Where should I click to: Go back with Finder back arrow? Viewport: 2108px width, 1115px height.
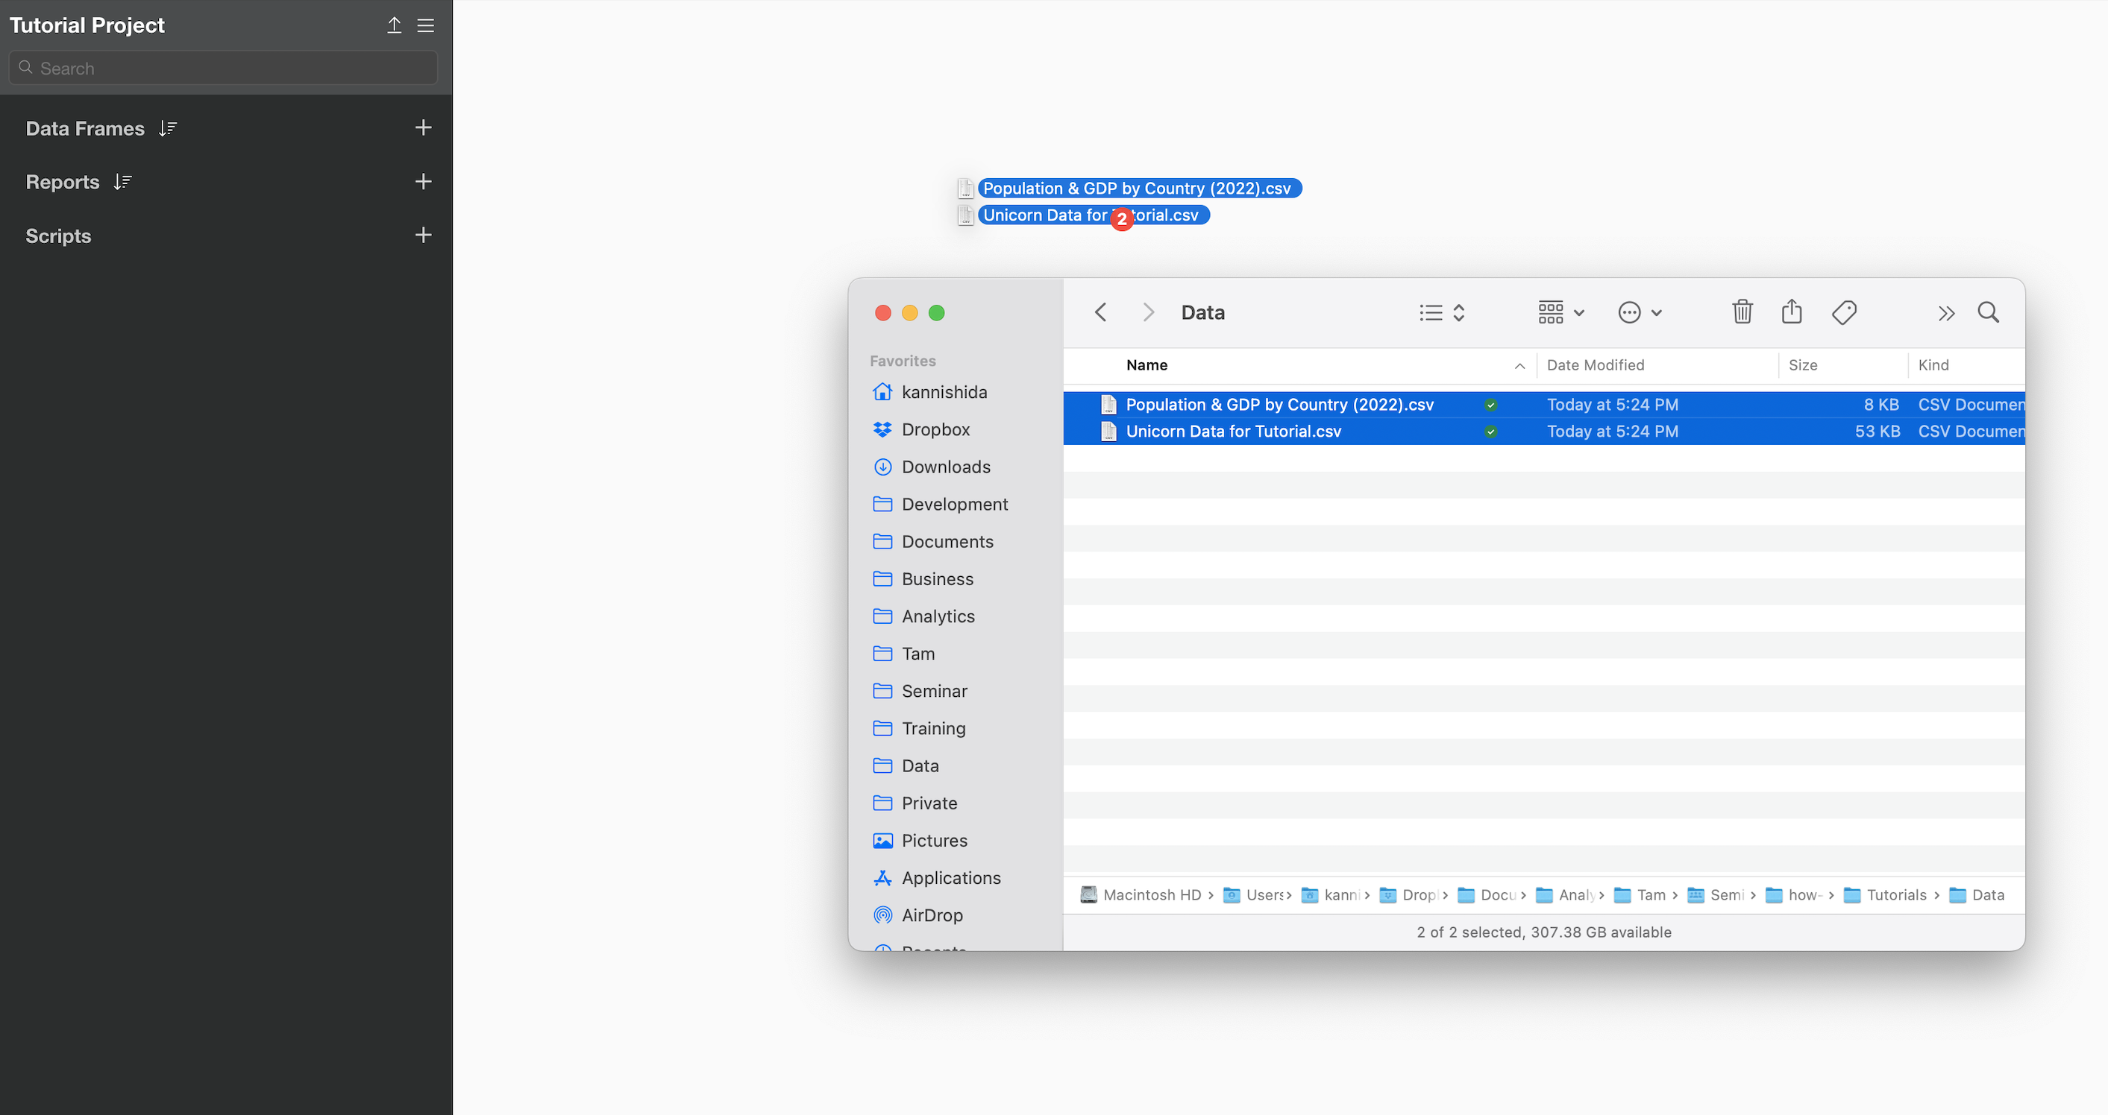coord(1101,312)
